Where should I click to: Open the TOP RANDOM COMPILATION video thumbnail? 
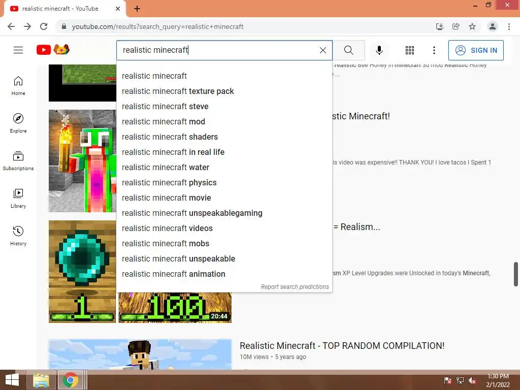140,354
